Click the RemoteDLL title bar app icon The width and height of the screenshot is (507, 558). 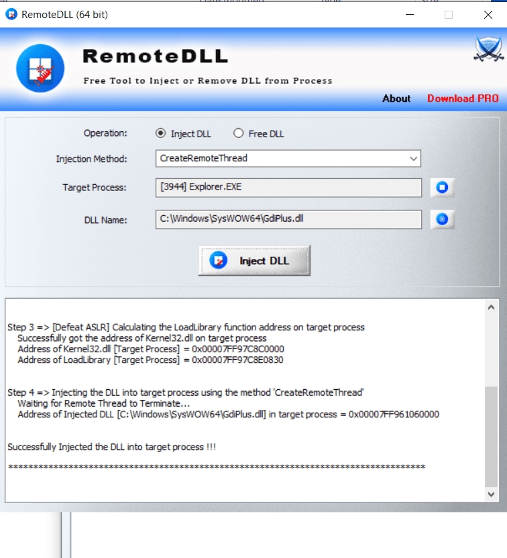11,15
